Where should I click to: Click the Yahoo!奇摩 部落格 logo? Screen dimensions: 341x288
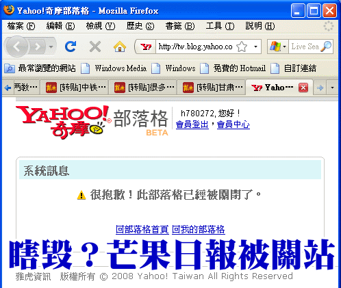[x=92, y=122]
